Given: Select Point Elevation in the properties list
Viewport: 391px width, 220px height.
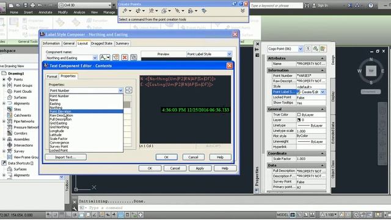Looking at the screenshot, I should click(86, 111).
